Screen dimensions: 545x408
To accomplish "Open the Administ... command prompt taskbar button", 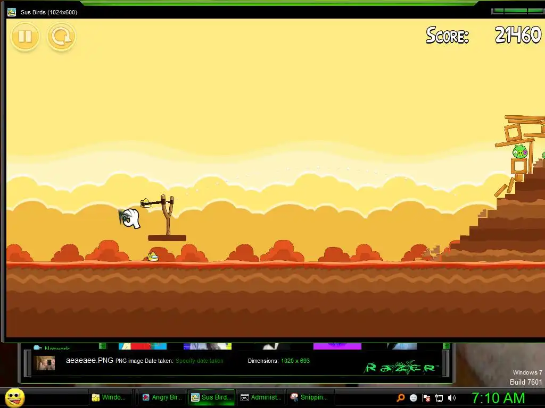I will [x=261, y=397].
